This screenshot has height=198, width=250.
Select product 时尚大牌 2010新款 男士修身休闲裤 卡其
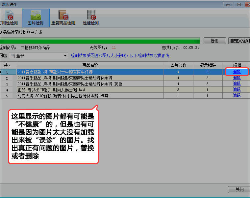90,96
